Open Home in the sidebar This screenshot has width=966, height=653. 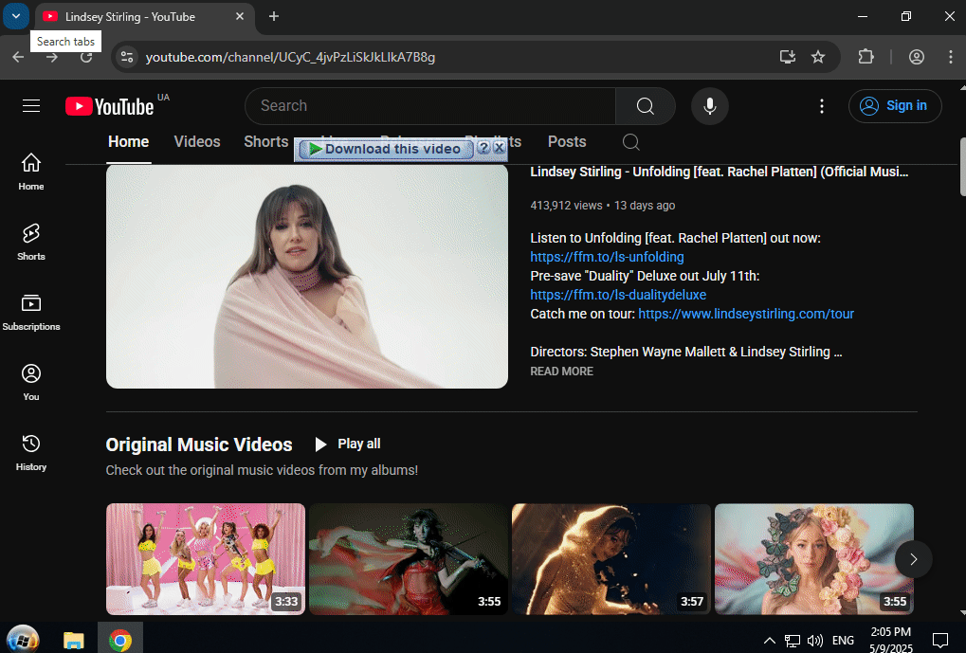click(30, 172)
